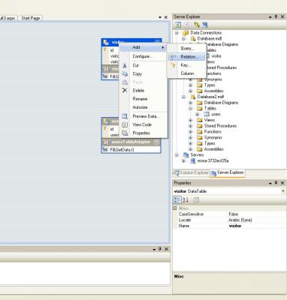
Task: Select the Server Explorer bottom tab
Action: coord(228,172)
